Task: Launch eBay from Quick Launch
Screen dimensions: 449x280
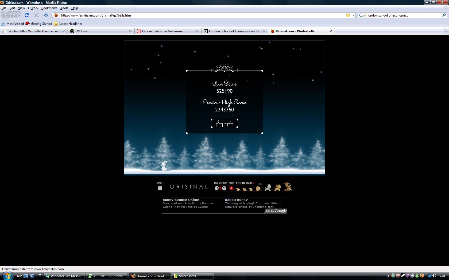Action: [20, 276]
